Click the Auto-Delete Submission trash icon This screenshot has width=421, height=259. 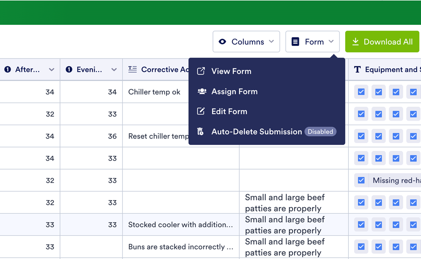[x=200, y=131]
